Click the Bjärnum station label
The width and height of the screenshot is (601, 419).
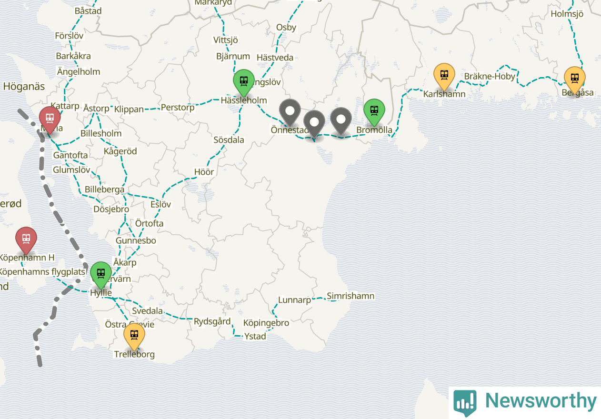[x=233, y=56]
